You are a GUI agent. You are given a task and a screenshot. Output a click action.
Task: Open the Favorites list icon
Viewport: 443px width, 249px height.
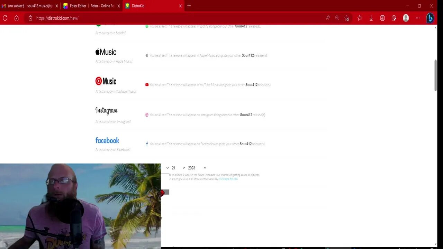click(x=360, y=18)
